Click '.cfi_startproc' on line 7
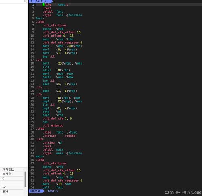 click(x=55, y=26)
